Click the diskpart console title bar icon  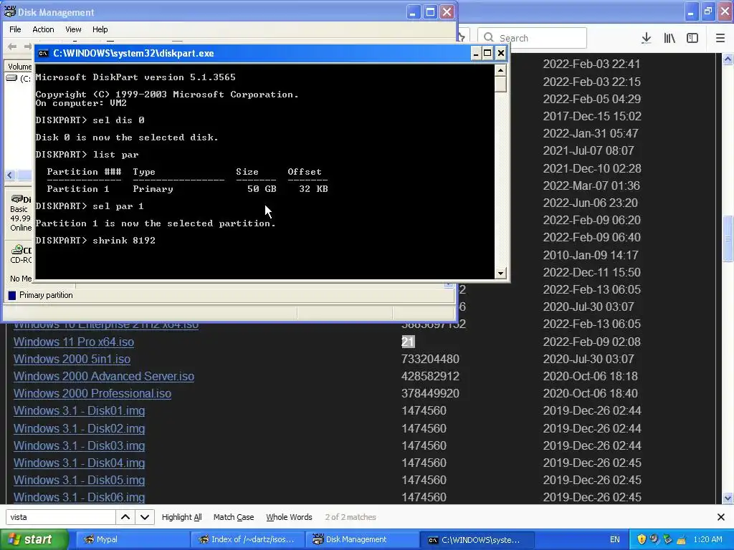tap(43, 53)
